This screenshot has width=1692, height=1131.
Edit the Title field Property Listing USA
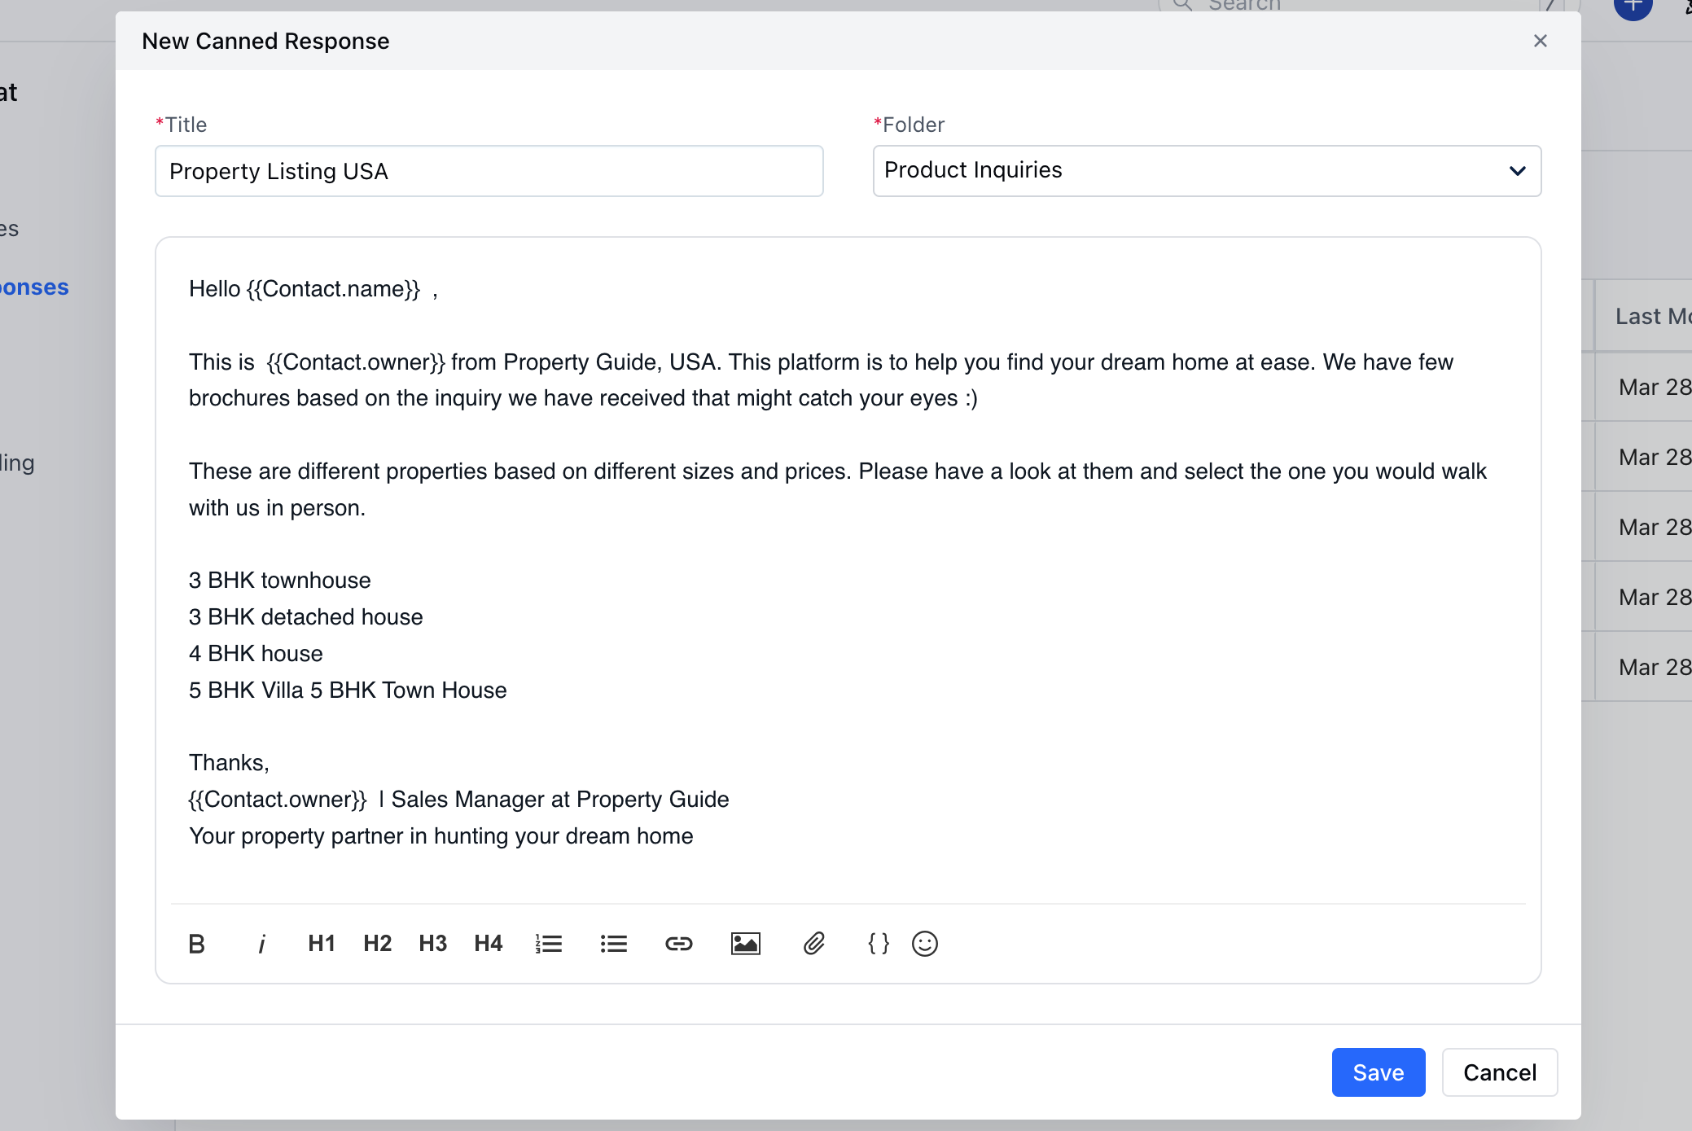488,171
